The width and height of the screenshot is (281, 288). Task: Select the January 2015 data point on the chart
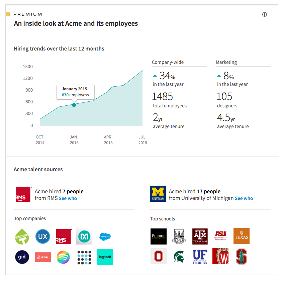pos(74,105)
